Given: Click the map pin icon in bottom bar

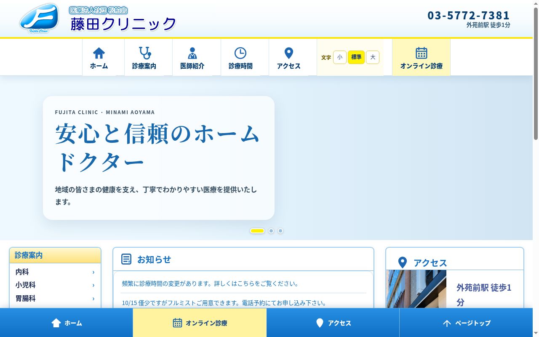Looking at the screenshot, I should pyautogui.click(x=320, y=323).
